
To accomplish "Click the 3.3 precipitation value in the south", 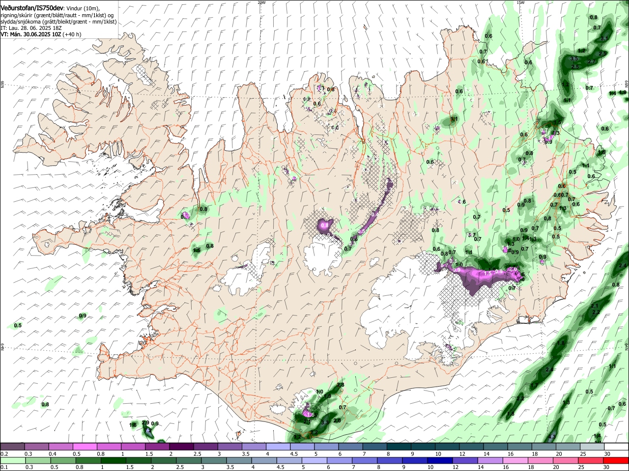I will coord(324,422).
